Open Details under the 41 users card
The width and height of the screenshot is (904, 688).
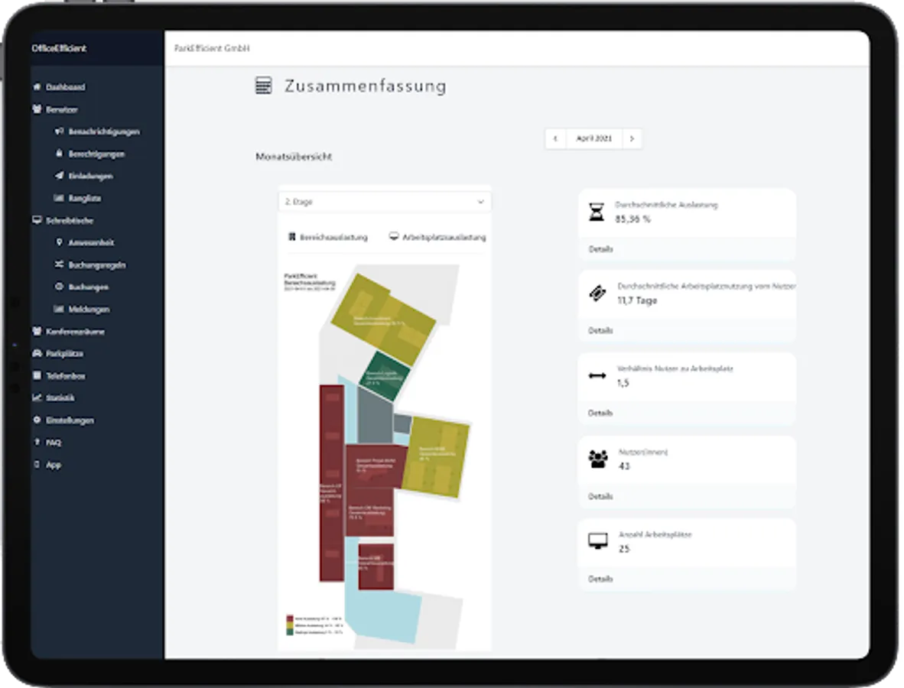point(600,496)
